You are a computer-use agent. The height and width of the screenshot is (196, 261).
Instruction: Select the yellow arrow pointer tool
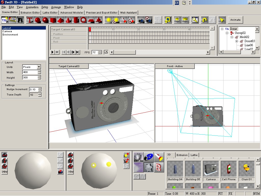point(222,20)
